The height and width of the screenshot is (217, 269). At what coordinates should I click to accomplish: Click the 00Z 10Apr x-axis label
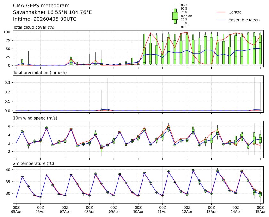coord(138,209)
